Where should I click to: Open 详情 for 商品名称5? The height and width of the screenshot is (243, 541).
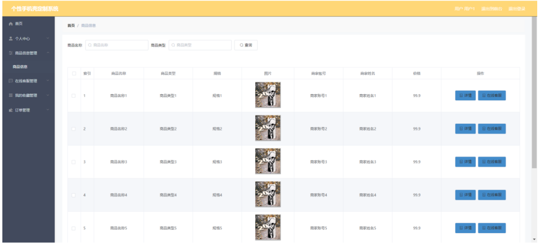pyautogui.click(x=465, y=228)
